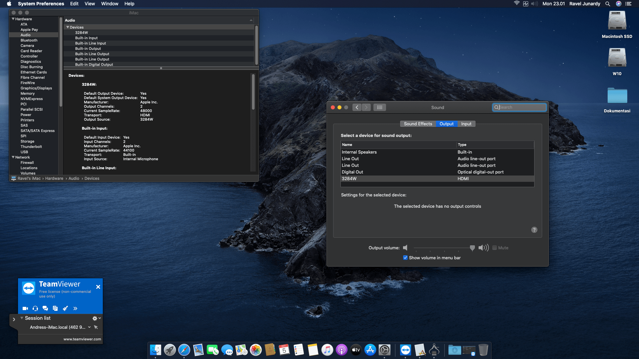The height and width of the screenshot is (359, 639).
Task: Collapse Audio pane header chevron
Action: pos(251,21)
